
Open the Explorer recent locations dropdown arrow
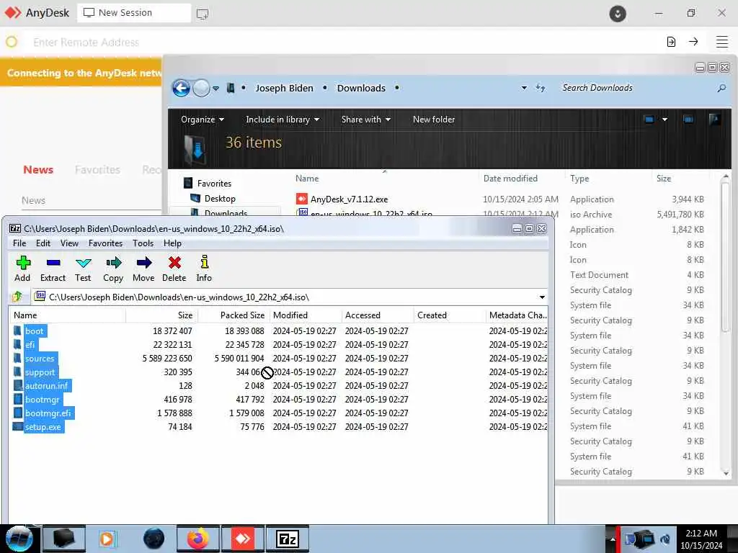pyautogui.click(x=215, y=89)
